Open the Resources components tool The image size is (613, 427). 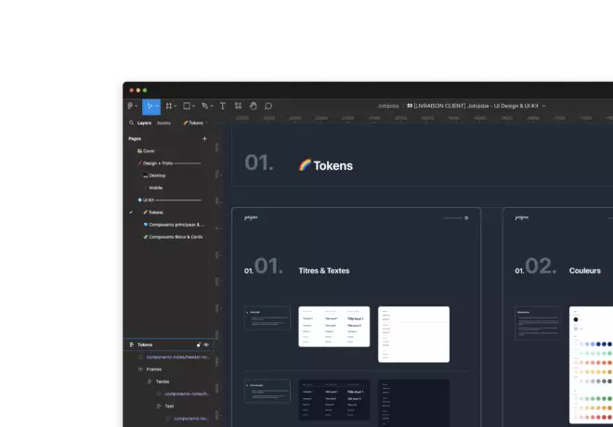tap(239, 106)
